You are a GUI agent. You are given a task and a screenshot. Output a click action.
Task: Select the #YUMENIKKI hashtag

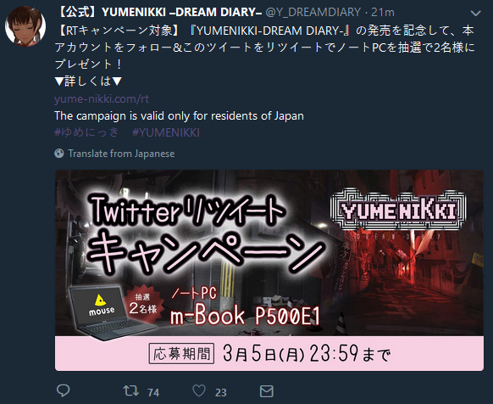(x=166, y=132)
